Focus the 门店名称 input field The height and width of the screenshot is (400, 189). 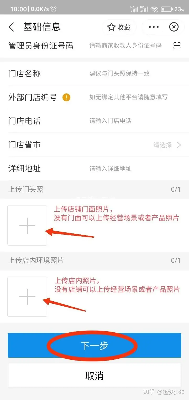[x=135, y=73]
